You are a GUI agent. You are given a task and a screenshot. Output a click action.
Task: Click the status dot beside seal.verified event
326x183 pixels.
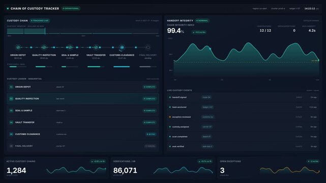(x=170, y=146)
